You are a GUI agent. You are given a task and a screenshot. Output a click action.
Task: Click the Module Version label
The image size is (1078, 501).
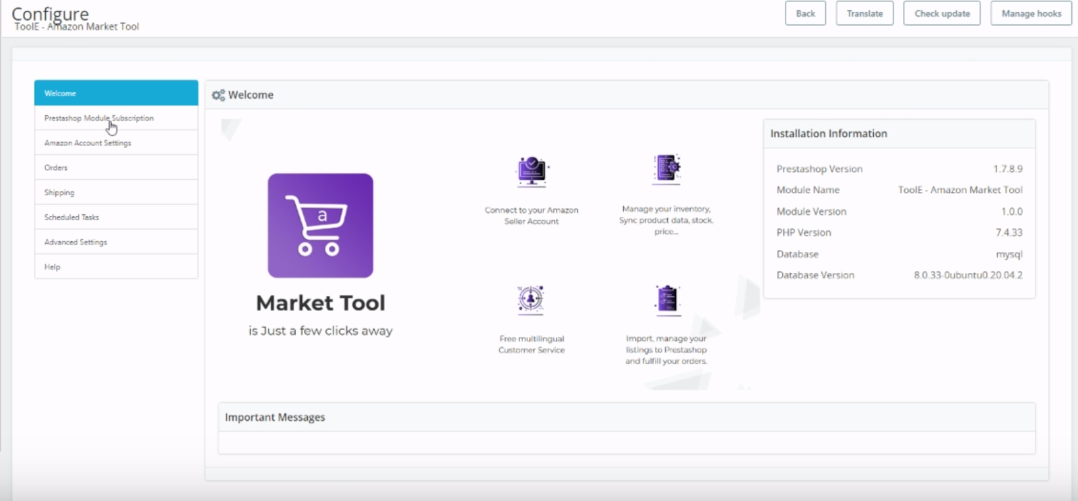click(811, 211)
